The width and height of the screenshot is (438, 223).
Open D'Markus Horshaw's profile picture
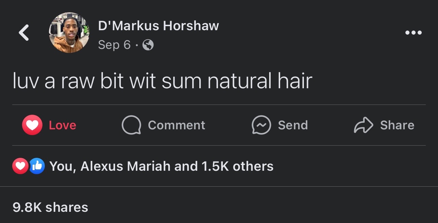(x=69, y=33)
